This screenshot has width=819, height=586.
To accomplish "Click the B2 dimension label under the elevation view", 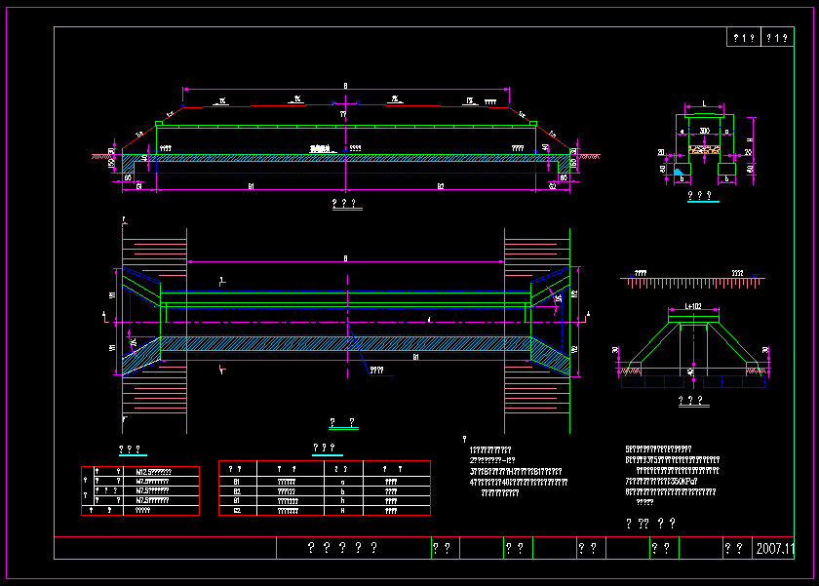I will tap(441, 184).
